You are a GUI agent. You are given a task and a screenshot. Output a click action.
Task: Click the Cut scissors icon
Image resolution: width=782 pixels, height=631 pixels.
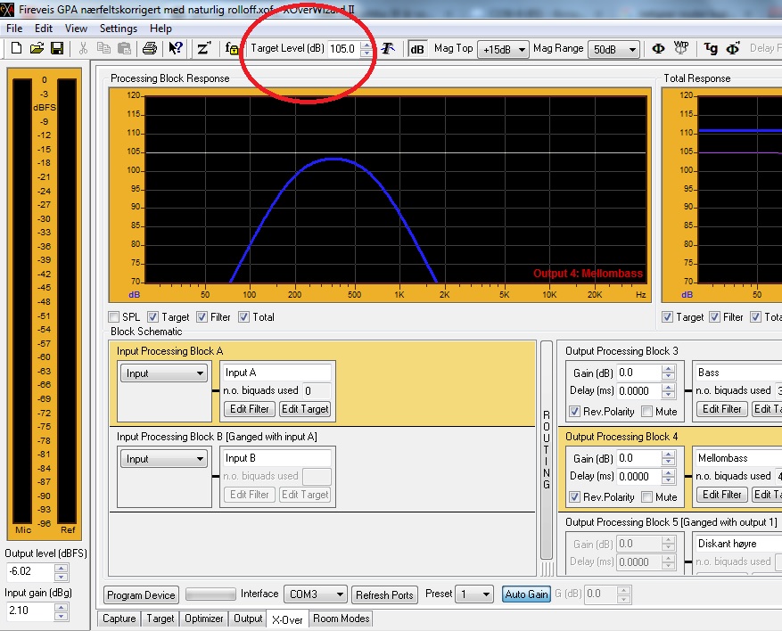point(83,48)
